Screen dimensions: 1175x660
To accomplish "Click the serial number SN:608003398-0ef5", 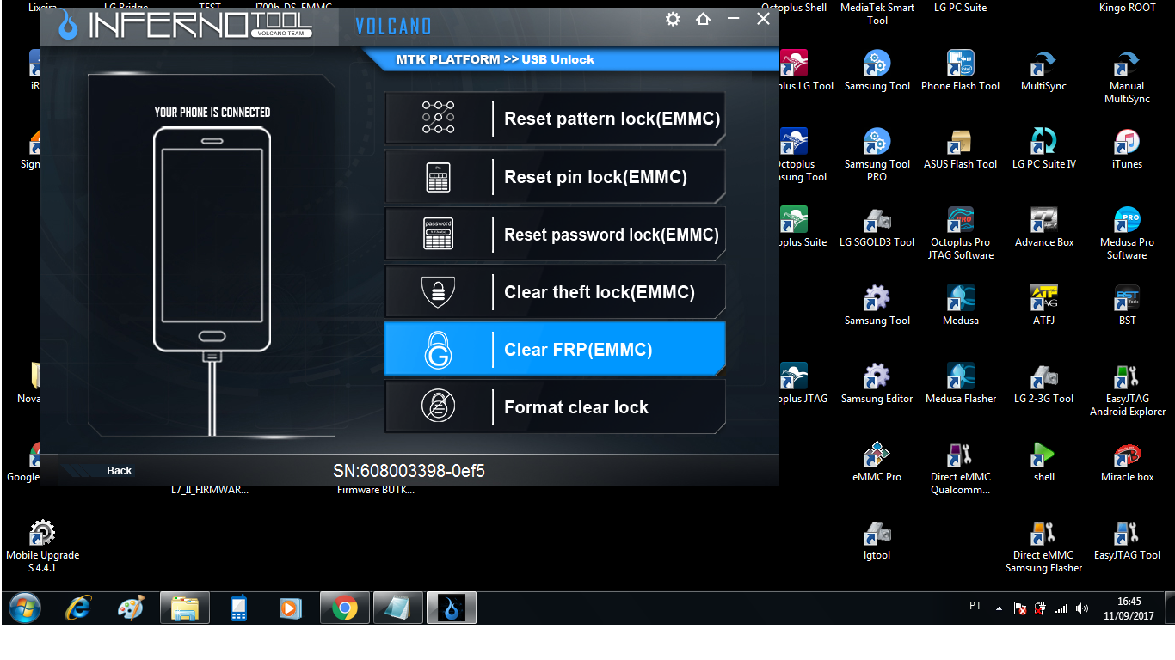I will 409,471.
